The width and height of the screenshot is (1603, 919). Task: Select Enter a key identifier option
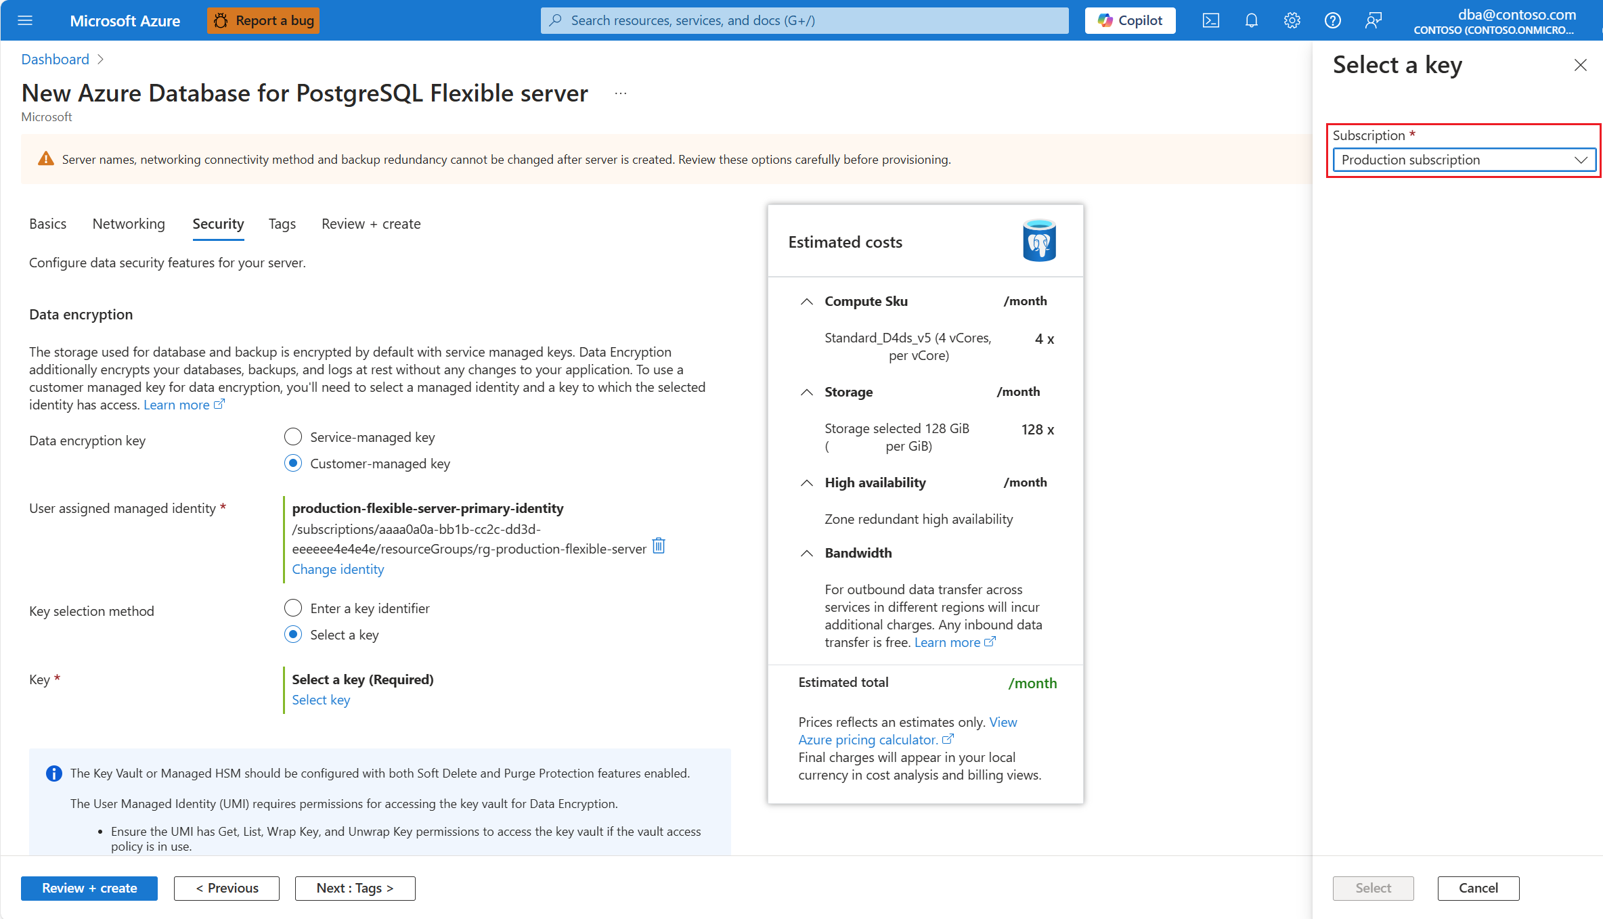tap(293, 608)
